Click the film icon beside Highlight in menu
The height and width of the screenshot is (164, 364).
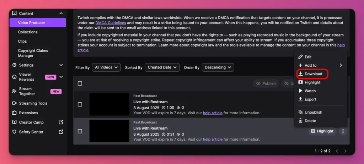[300, 82]
